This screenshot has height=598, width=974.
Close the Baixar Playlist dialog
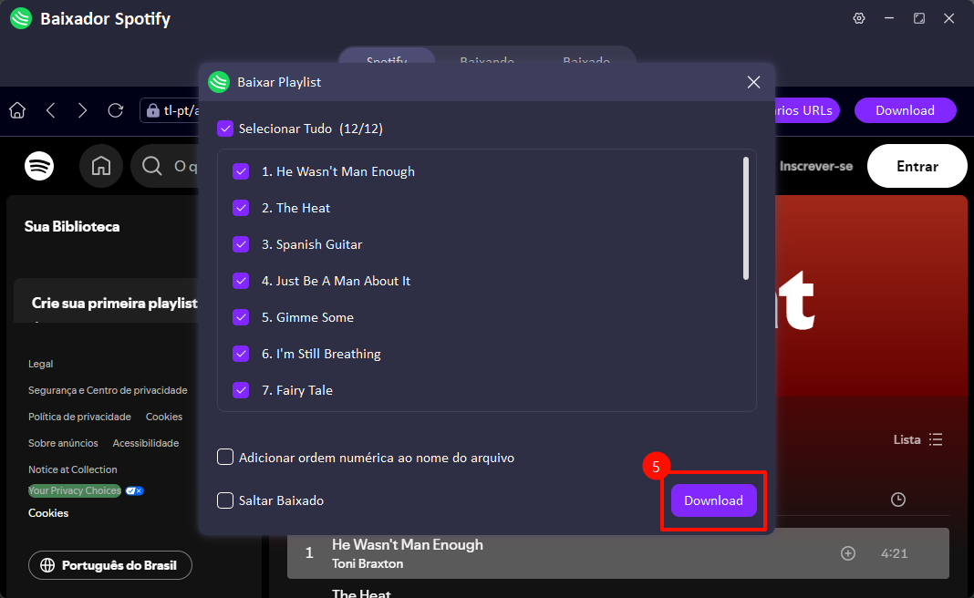pos(753,82)
